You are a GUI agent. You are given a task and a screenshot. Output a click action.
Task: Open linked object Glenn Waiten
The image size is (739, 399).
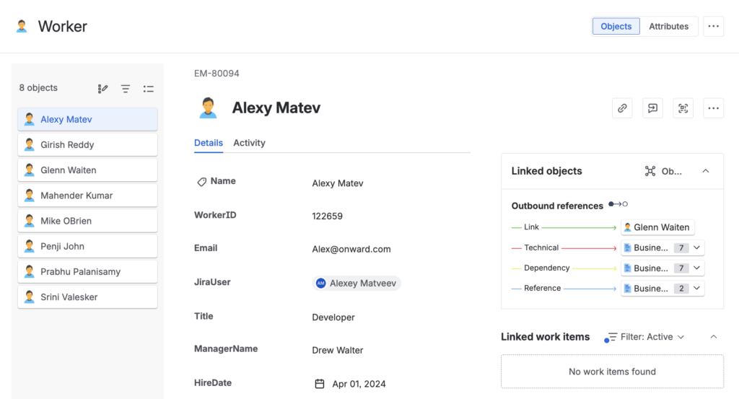coord(657,227)
